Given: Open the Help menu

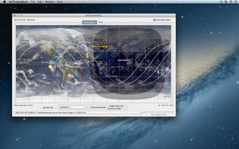Looking at the screenshot, I should 59,2.
